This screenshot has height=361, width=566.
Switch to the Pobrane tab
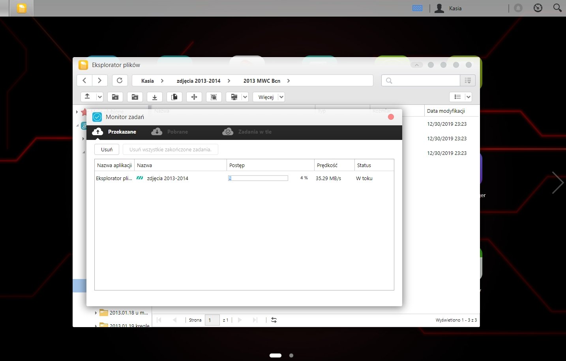(170, 132)
